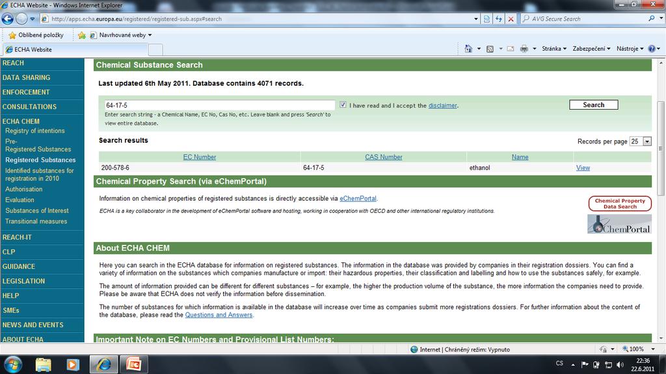Click the Home page icon
666x374 pixels.
(x=468, y=49)
